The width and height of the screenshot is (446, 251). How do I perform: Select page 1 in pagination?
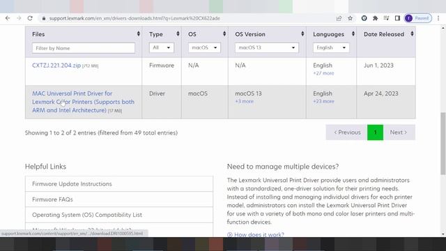pos(375,132)
